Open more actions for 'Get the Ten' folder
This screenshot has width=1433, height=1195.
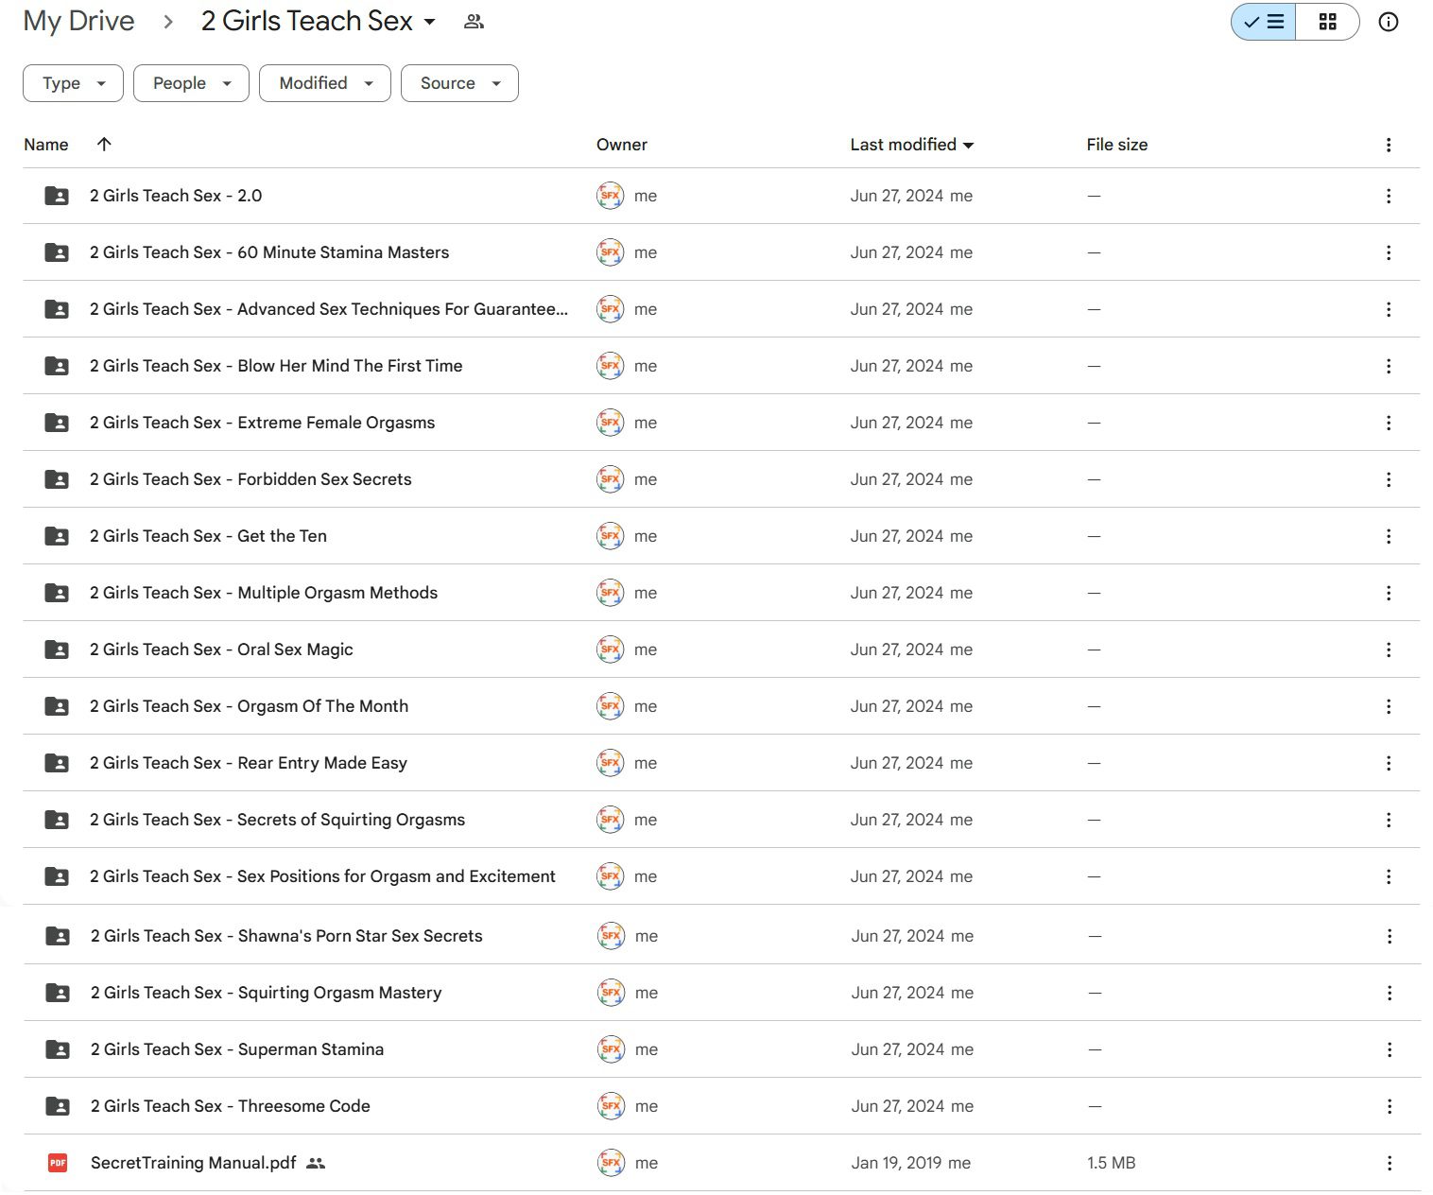click(x=1389, y=536)
